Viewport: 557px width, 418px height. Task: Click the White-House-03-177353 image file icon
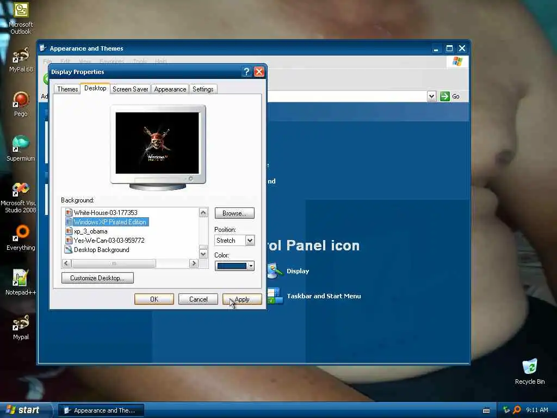[x=69, y=213]
